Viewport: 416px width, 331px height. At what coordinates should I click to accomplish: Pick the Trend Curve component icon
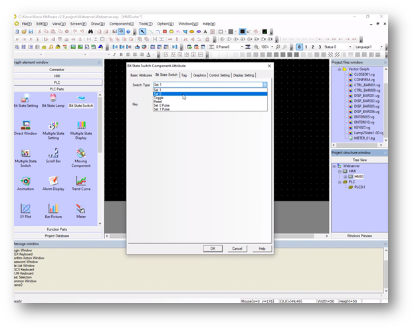coord(80,181)
